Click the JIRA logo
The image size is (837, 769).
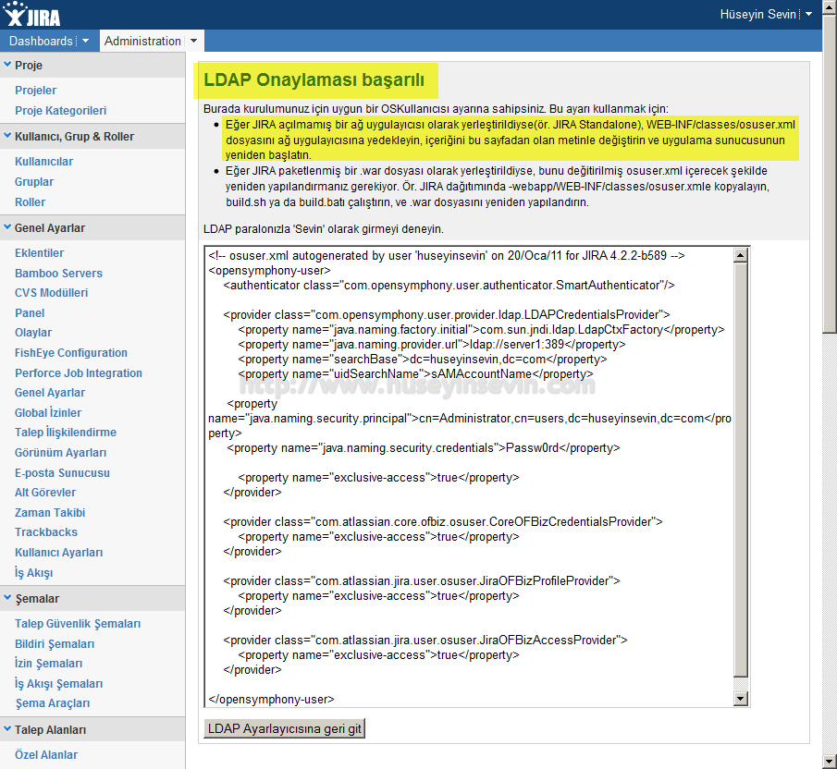click(32, 15)
